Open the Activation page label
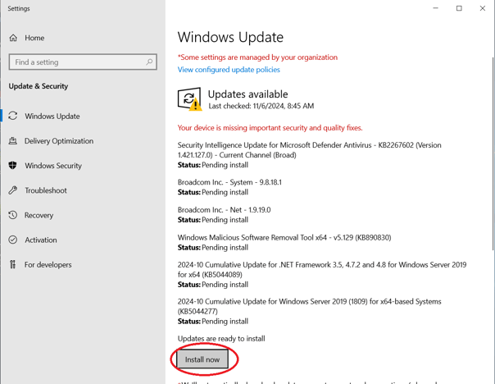The width and height of the screenshot is (495, 384). [x=41, y=240]
